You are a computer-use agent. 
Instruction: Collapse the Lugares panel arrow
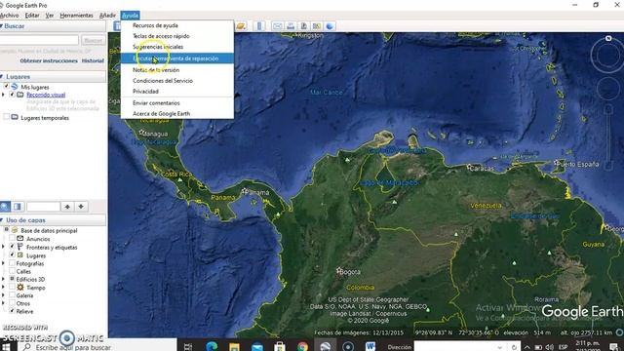[x=2, y=76]
